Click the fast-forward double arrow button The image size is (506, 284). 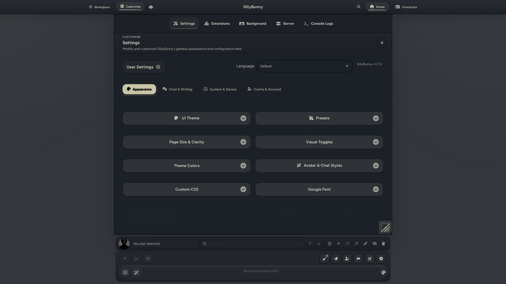pos(358,258)
